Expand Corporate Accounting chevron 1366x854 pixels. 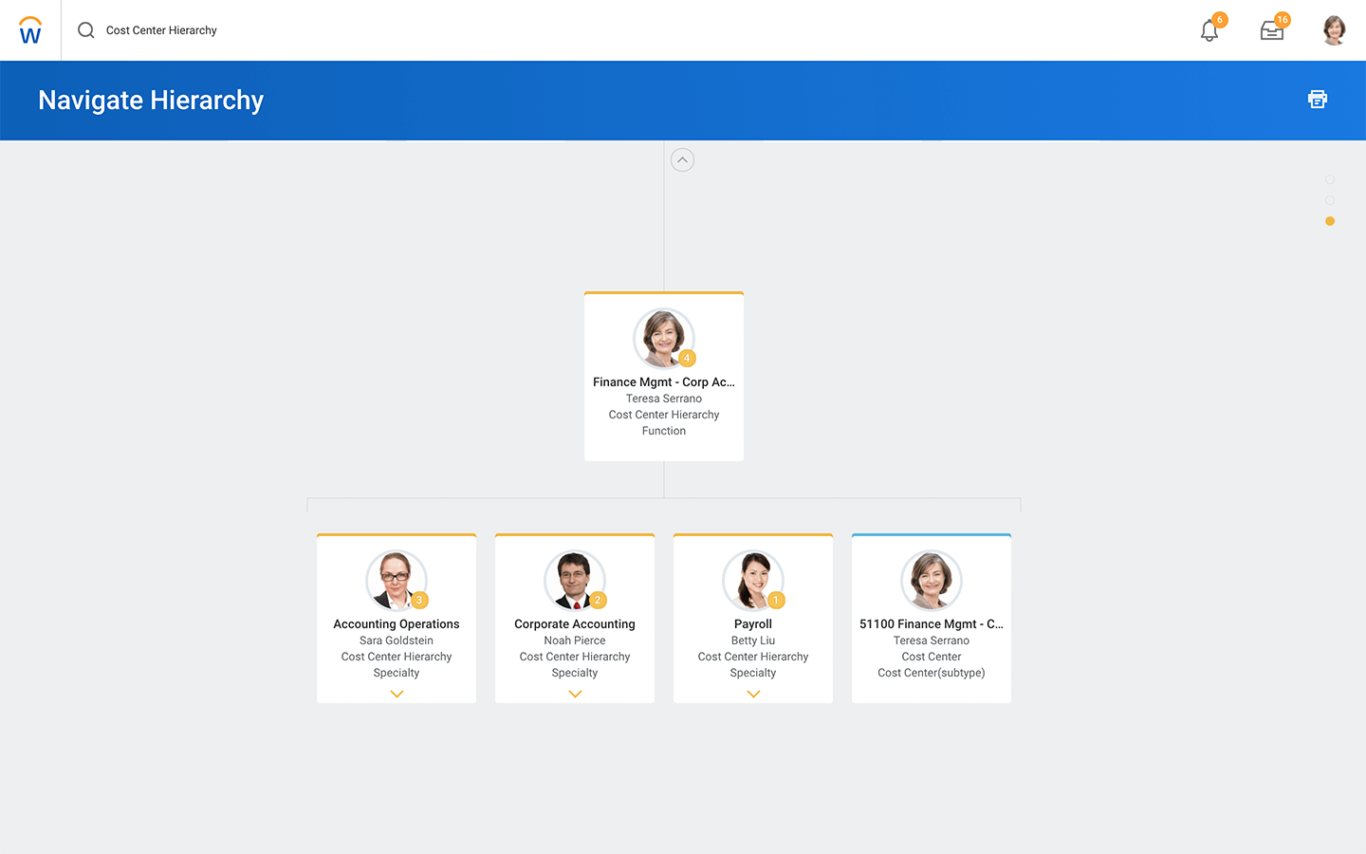pyautogui.click(x=575, y=695)
